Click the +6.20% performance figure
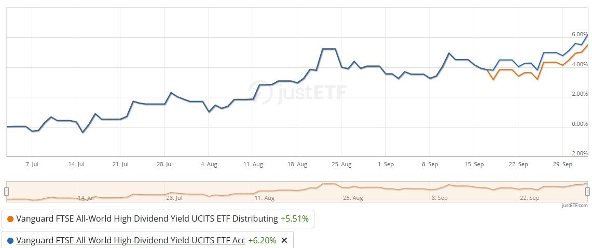The image size is (592, 248). tap(263, 240)
